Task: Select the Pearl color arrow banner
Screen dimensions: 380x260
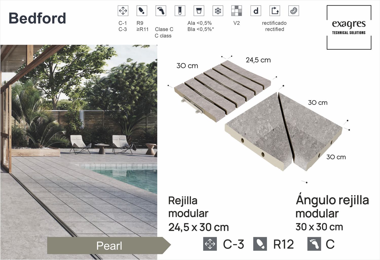Action: [x=109, y=246]
